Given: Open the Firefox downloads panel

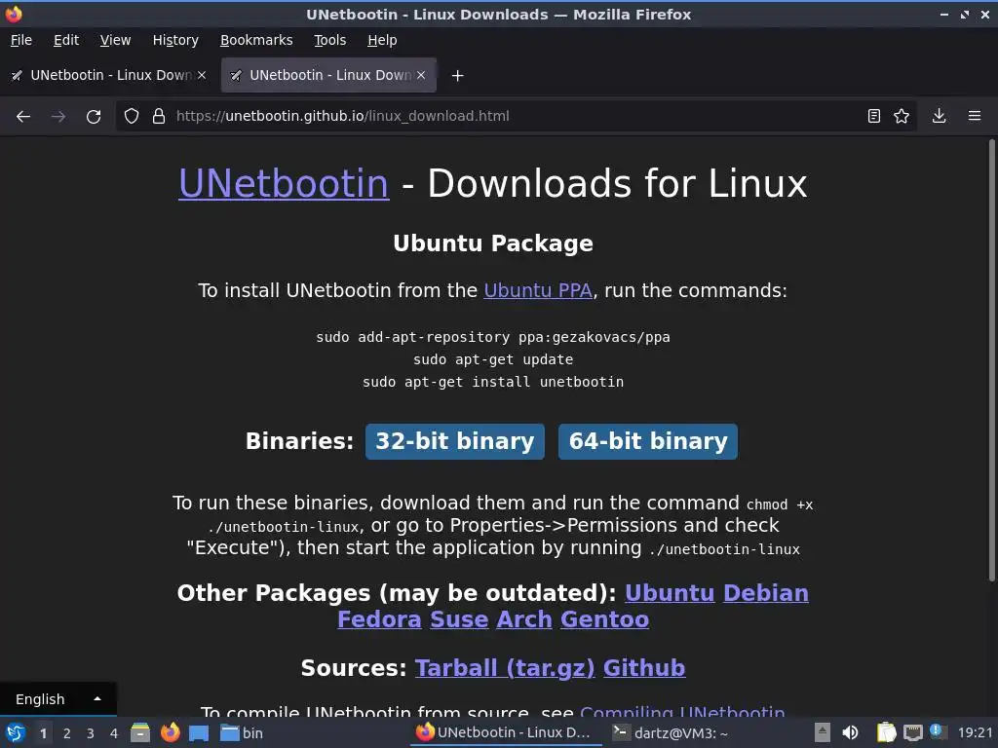Looking at the screenshot, I should coord(939,117).
